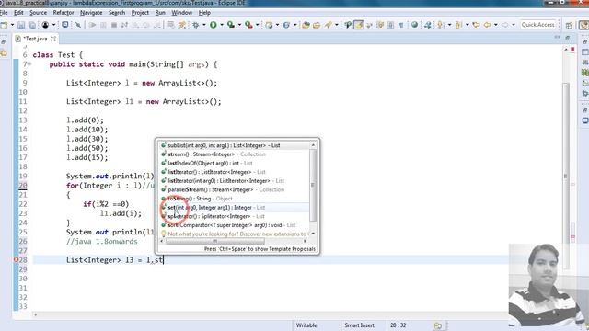Click the Save icon in toolbar
The height and width of the screenshot is (331, 589).
(21, 25)
